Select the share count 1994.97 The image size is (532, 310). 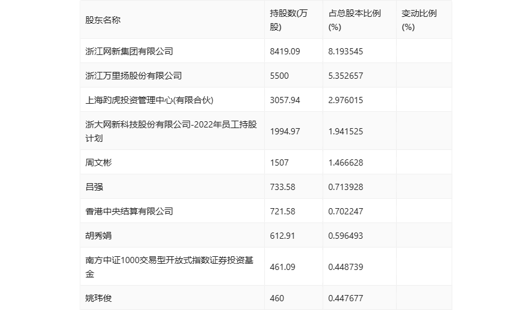coord(285,131)
